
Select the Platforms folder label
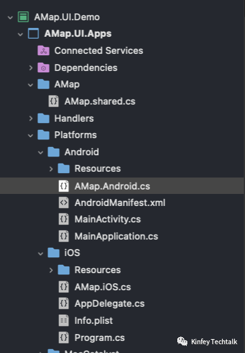pyautogui.click(x=75, y=135)
